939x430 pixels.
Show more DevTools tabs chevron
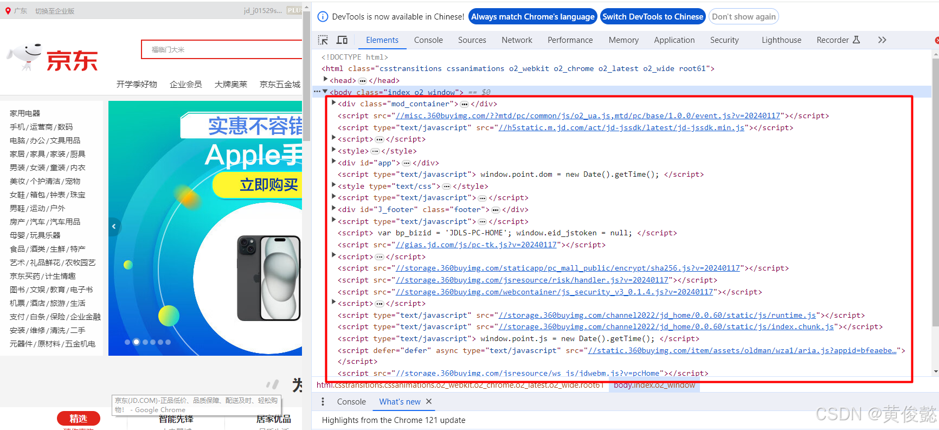(882, 40)
